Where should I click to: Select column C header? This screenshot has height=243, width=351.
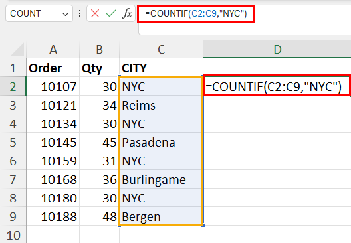161,49
